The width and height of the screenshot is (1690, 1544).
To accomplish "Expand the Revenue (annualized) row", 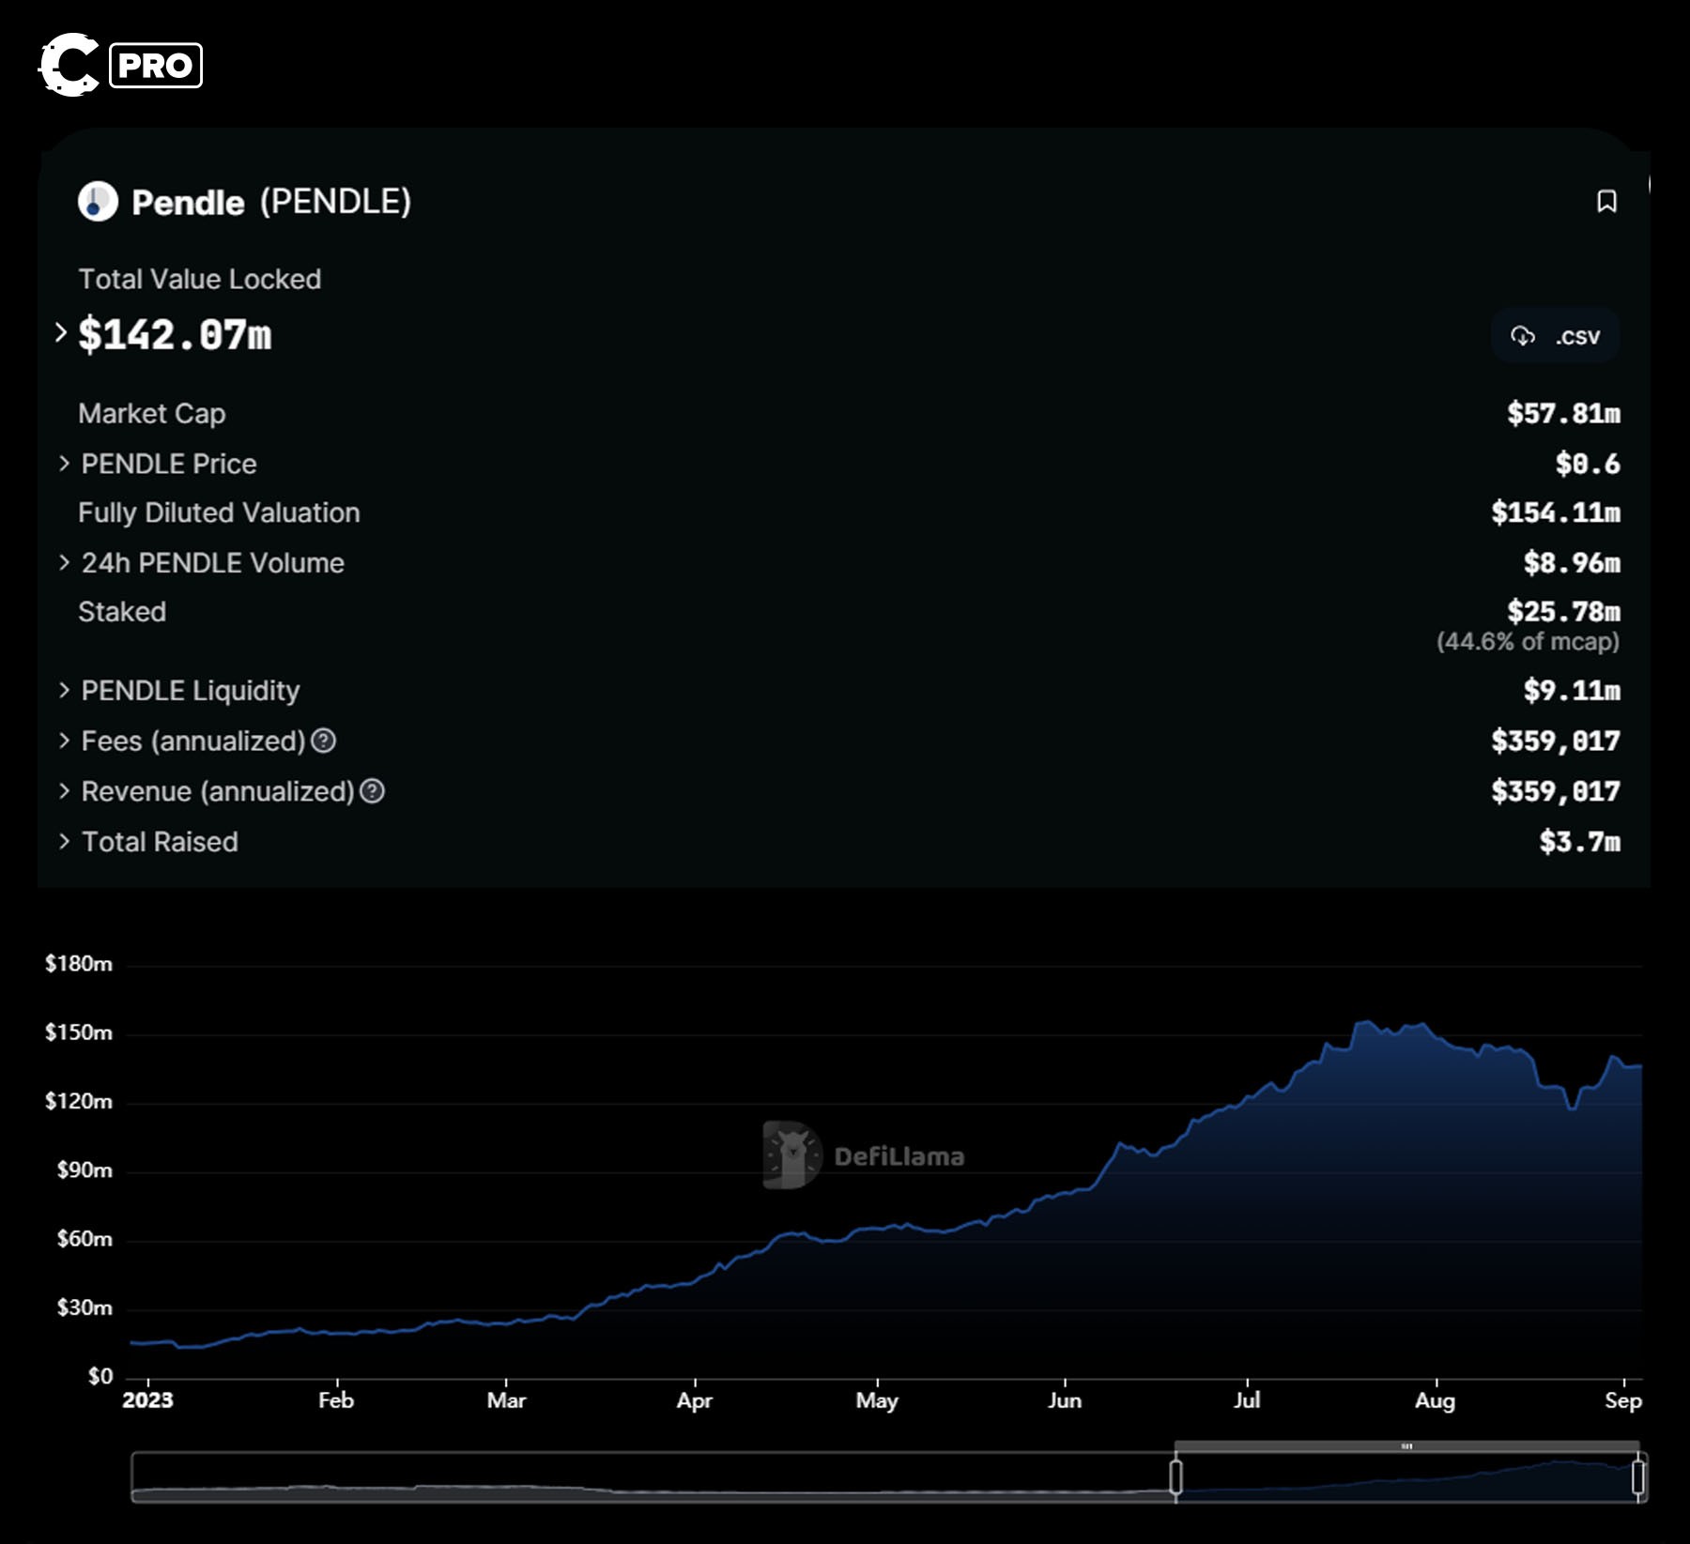I will 64,791.
